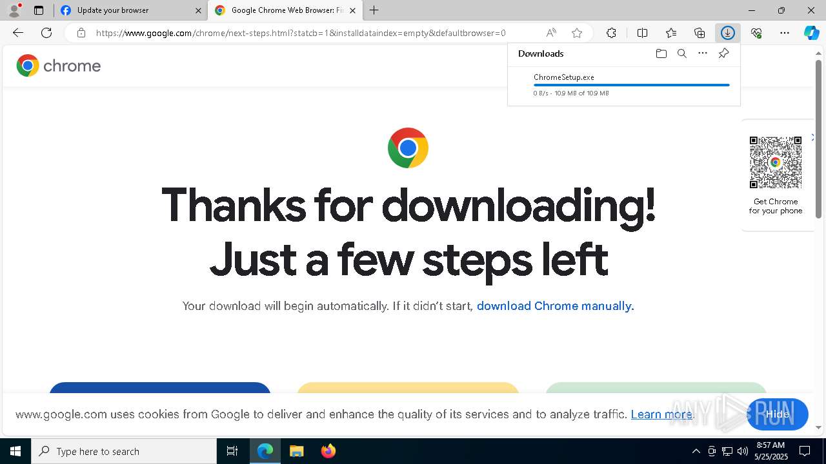This screenshot has height=464, width=826.
Task: Open Task View on the taskbar
Action: coord(232,451)
